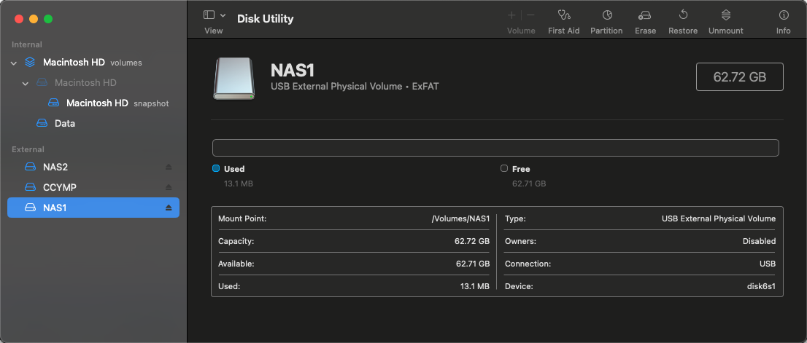Eject the NAS2 drive
This screenshot has width=807, height=343.
(169, 167)
